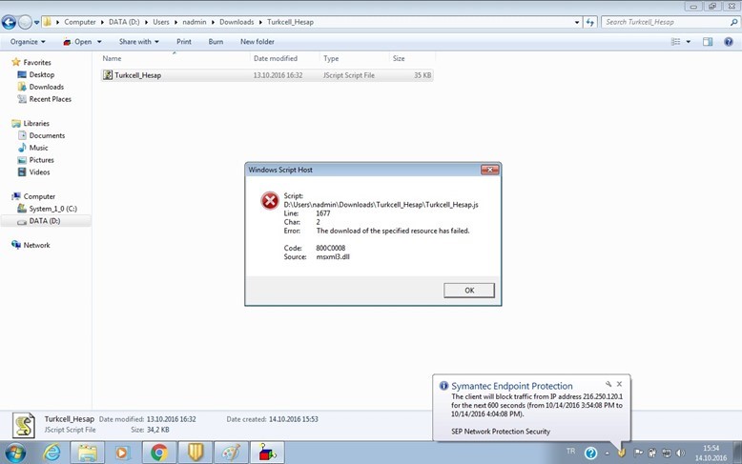Close the Windows Script Host dialog

[490, 170]
